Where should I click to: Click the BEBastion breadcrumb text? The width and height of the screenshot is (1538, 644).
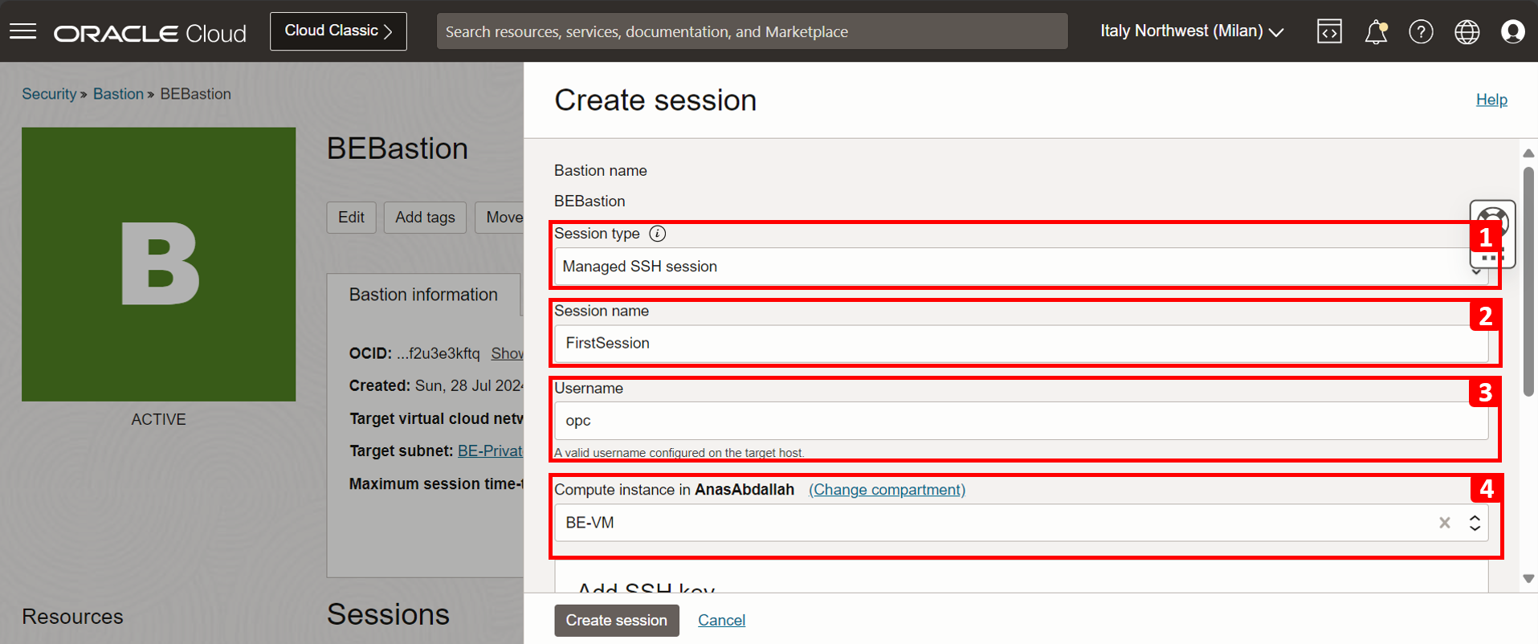(x=195, y=94)
